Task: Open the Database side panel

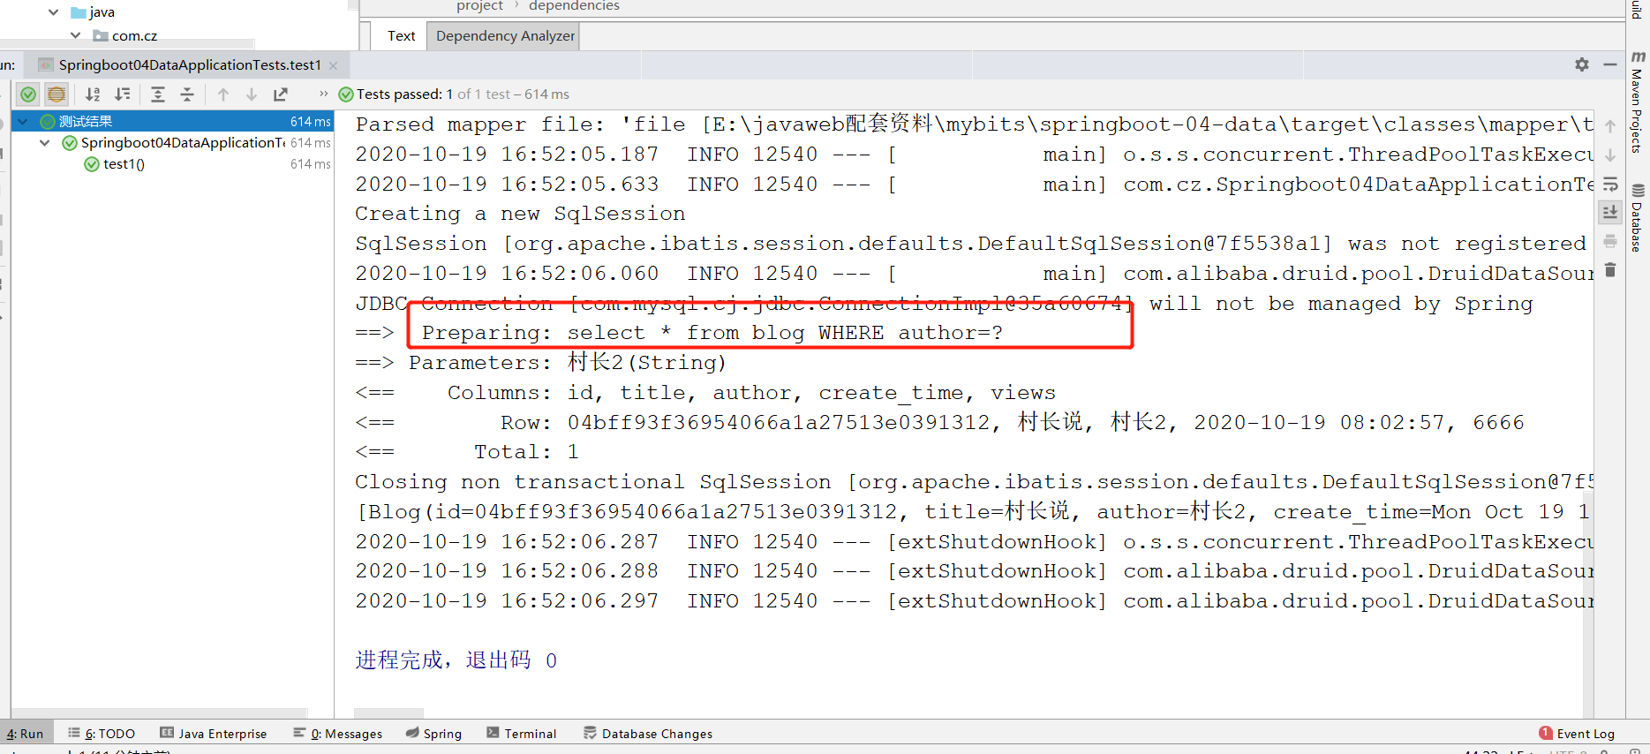Action: tap(1637, 218)
